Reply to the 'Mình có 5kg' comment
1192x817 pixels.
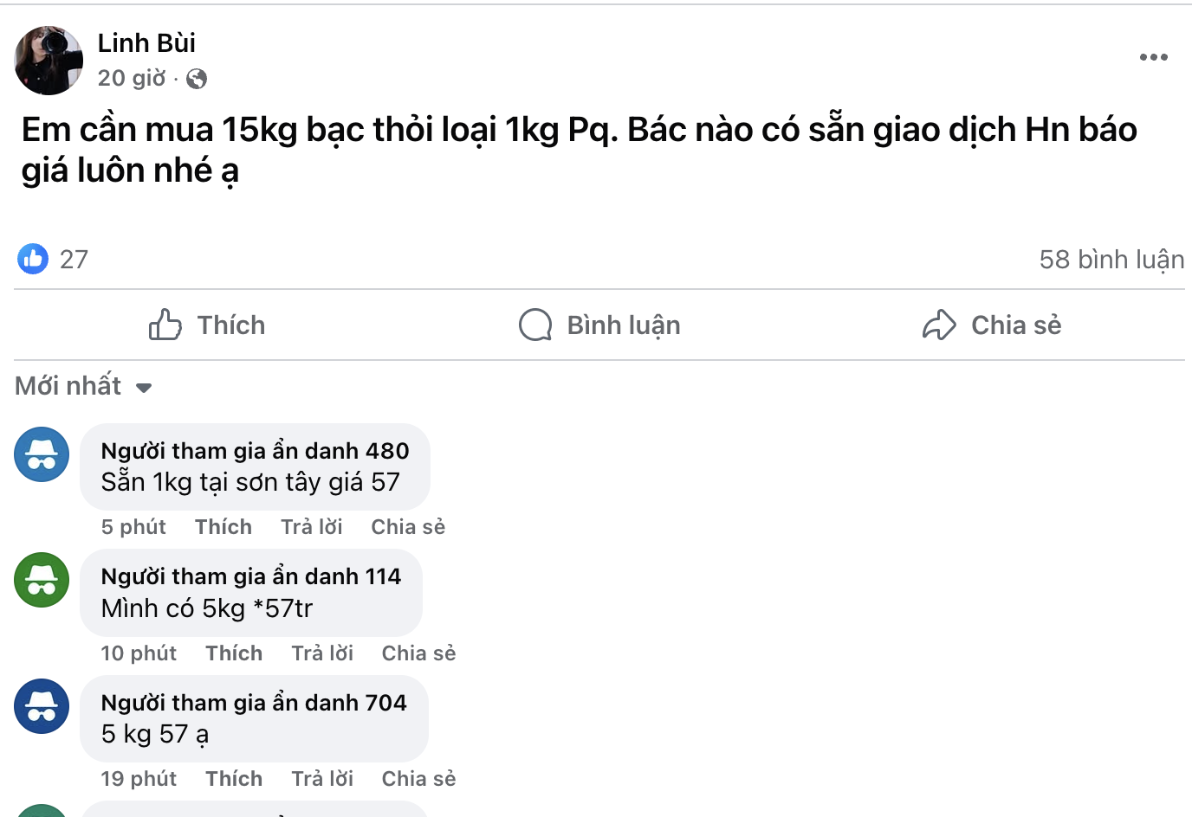(322, 653)
